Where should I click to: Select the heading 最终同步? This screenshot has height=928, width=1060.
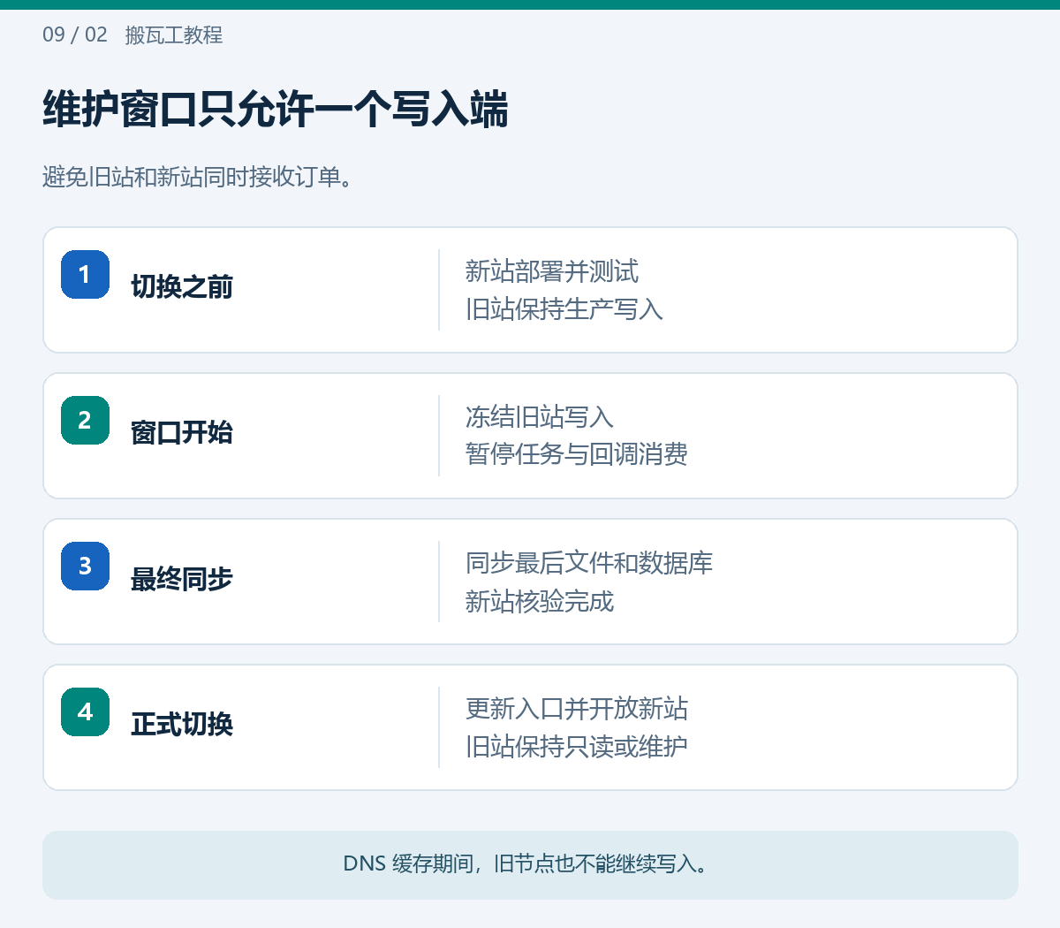pyautogui.click(x=182, y=579)
